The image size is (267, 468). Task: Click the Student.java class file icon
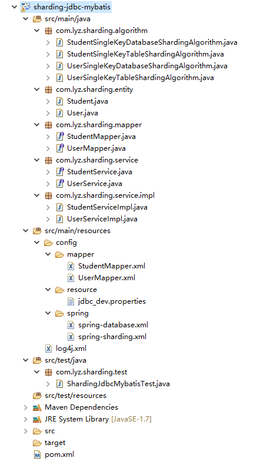59,101
